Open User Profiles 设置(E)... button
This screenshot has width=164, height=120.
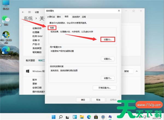tap(108, 59)
